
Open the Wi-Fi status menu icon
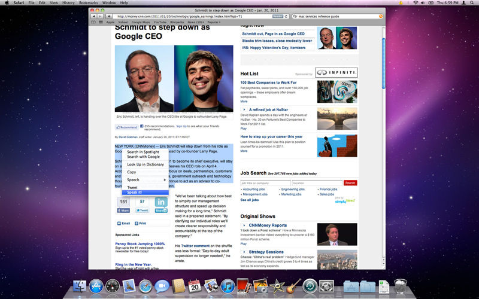click(x=416, y=3)
